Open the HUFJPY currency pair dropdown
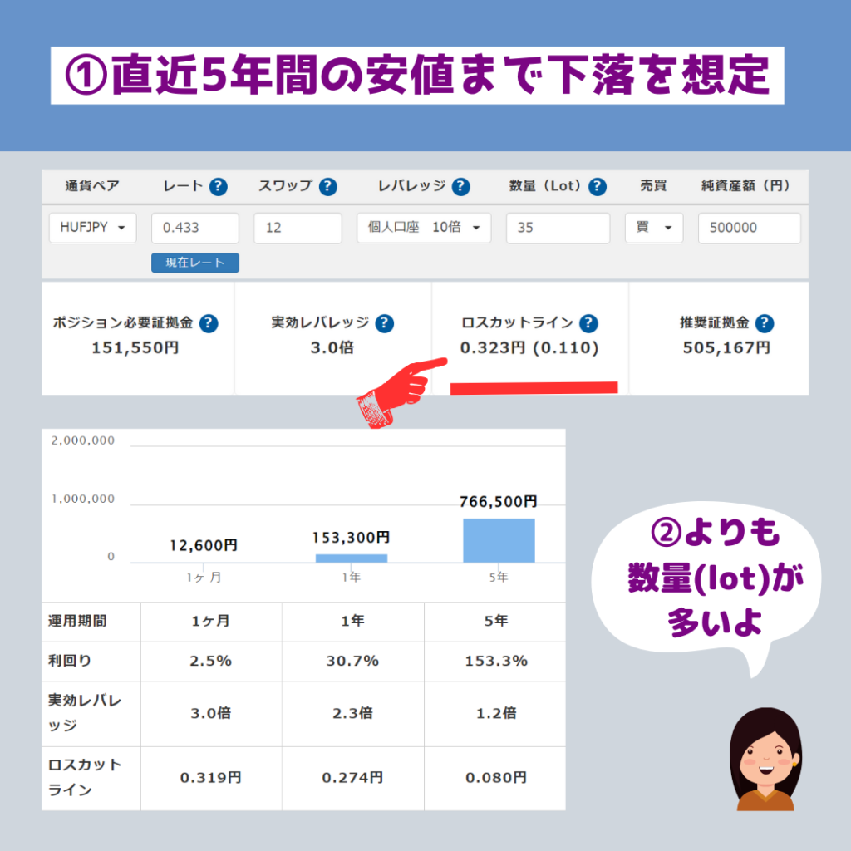Screen dimensions: 851x851 point(92,228)
